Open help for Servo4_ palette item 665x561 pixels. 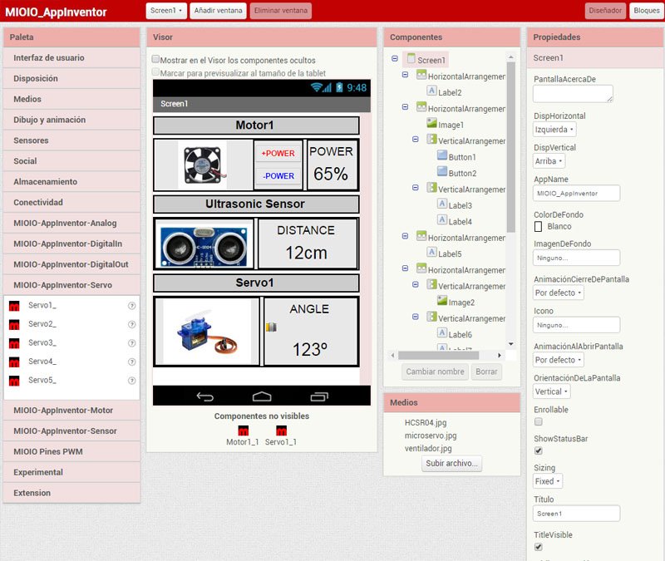pyautogui.click(x=132, y=362)
